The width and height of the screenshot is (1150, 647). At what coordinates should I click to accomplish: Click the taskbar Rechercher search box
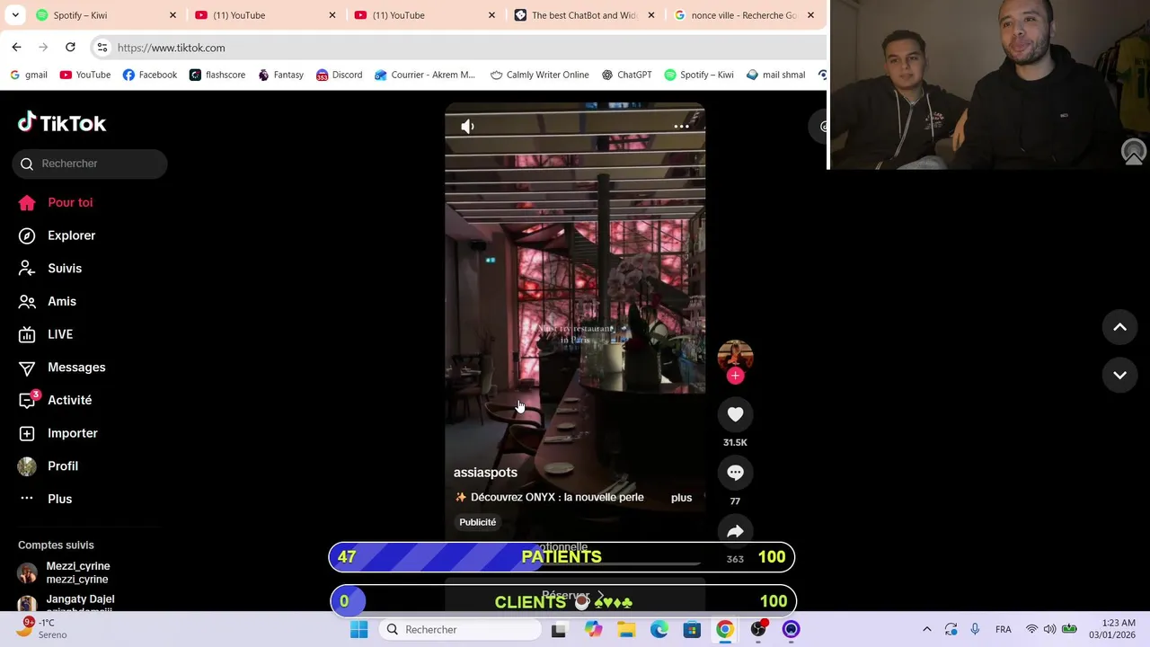[460, 630]
